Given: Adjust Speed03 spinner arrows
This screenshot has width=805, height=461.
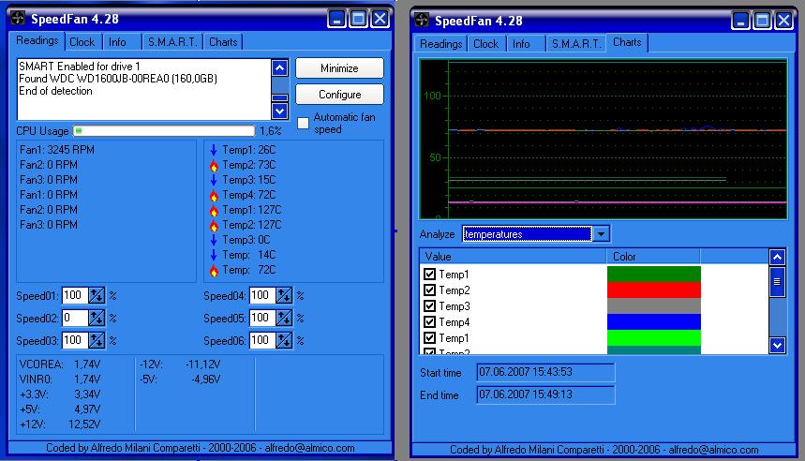Looking at the screenshot, I should tap(97, 340).
